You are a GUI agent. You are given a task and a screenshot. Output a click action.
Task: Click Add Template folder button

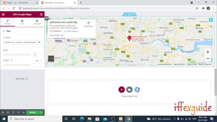(x=130, y=89)
